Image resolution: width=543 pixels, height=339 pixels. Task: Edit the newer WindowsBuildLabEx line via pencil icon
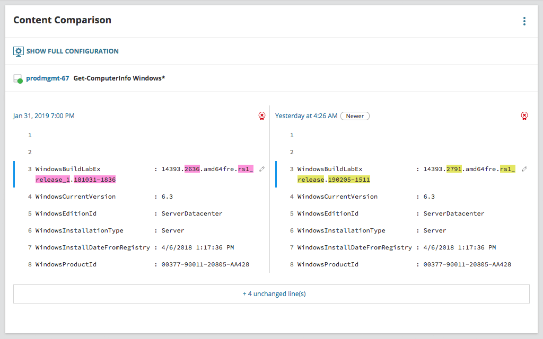[523, 169]
